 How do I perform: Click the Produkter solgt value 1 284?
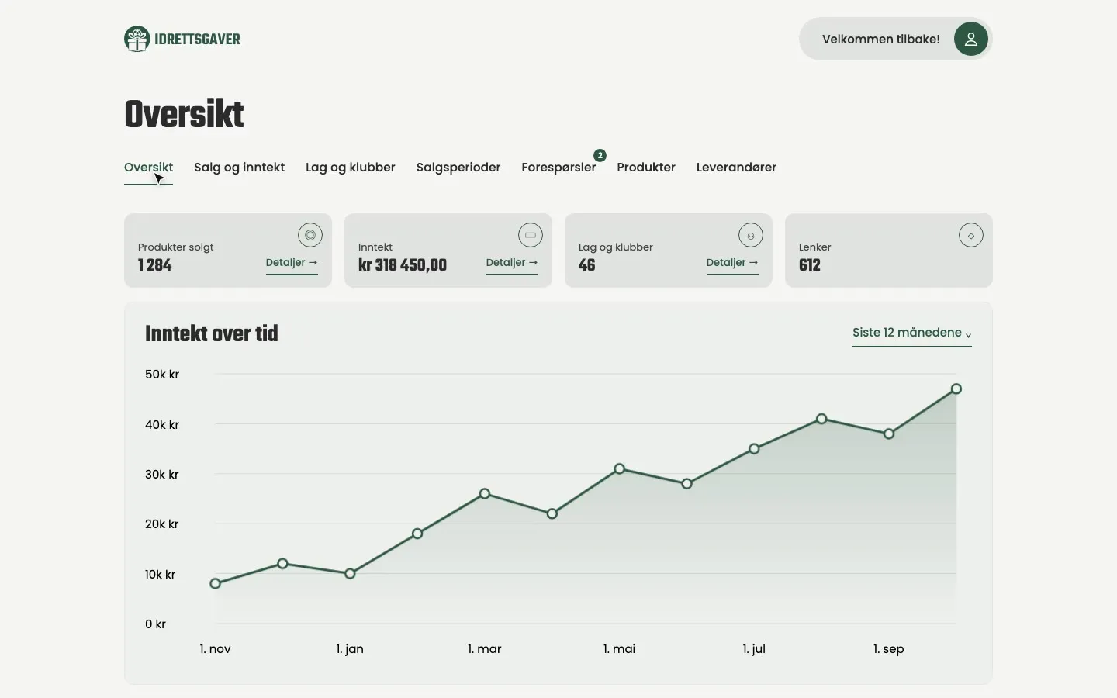(x=155, y=265)
